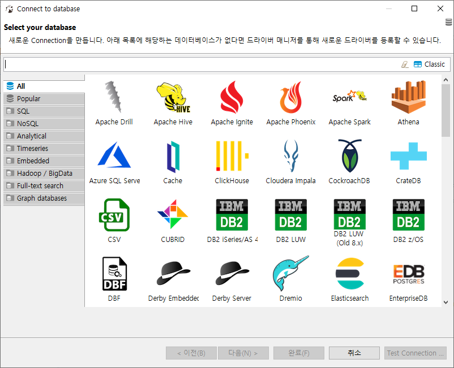Select the DB2 iSeries/AS 400 icon
This screenshot has height=368, width=454.
[x=232, y=215]
